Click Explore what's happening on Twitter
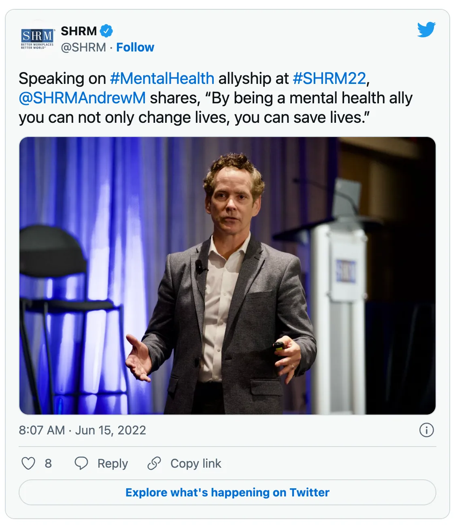The height and width of the screenshot is (526, 455). point(227,492)
